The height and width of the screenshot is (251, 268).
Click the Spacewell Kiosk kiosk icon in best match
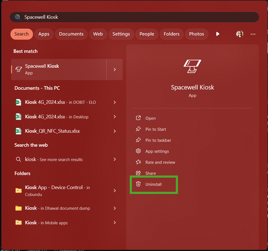click(x=19, y=69)
